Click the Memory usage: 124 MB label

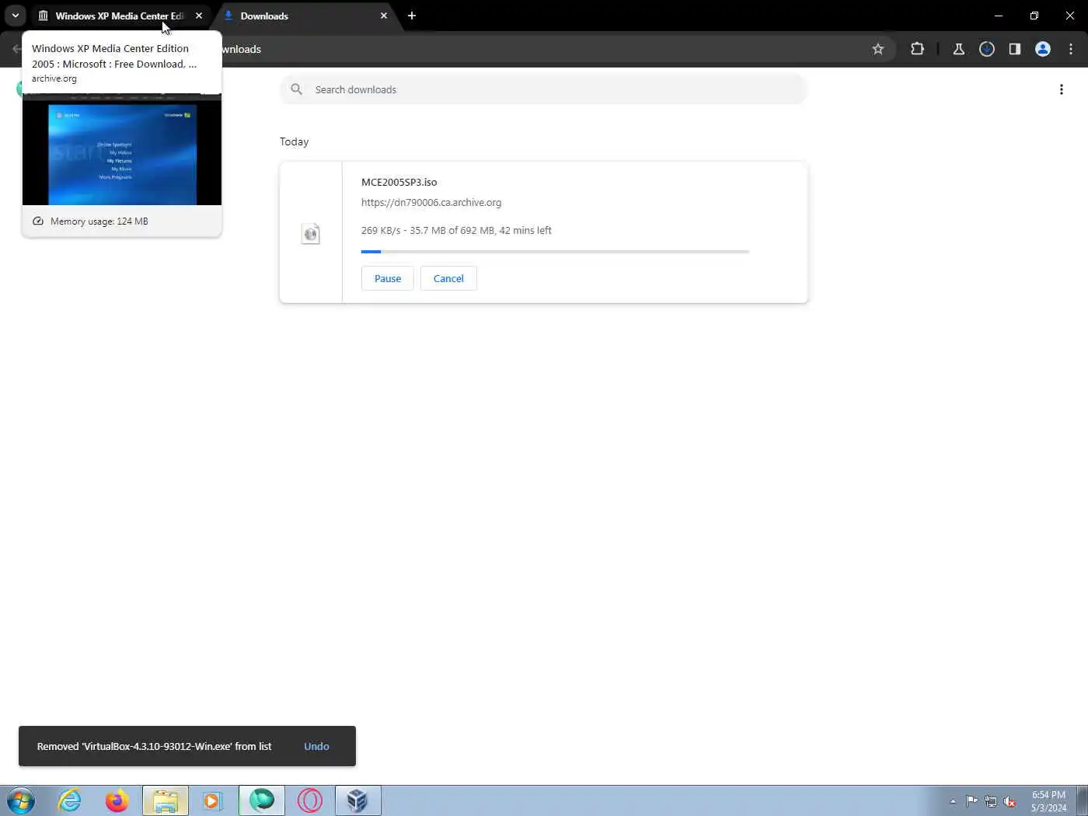click(x=99, y=221)
